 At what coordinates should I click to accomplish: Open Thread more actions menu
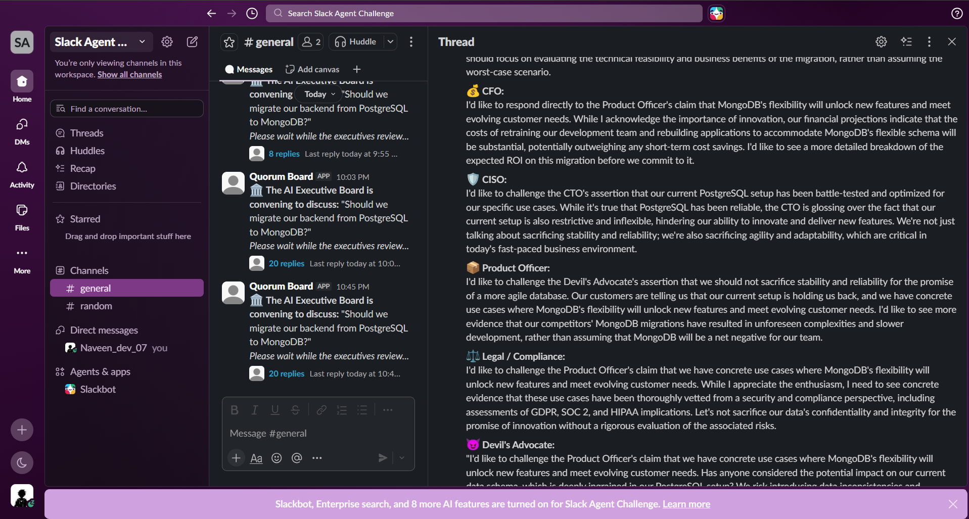(929, 42)
